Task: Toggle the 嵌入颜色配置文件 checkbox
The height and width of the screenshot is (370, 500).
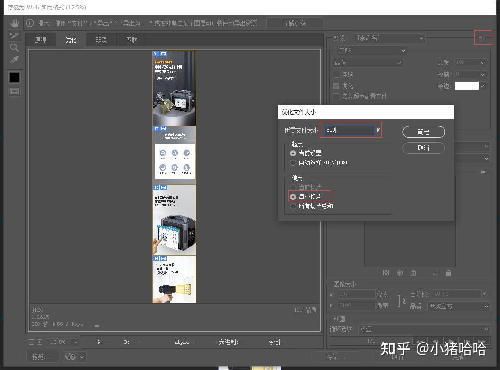Action: (336, 96)
